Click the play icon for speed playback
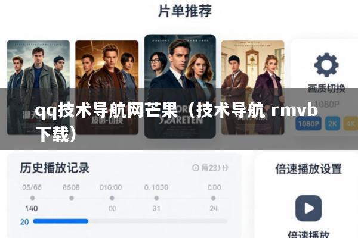358x238 pixels. coord(308,208)
